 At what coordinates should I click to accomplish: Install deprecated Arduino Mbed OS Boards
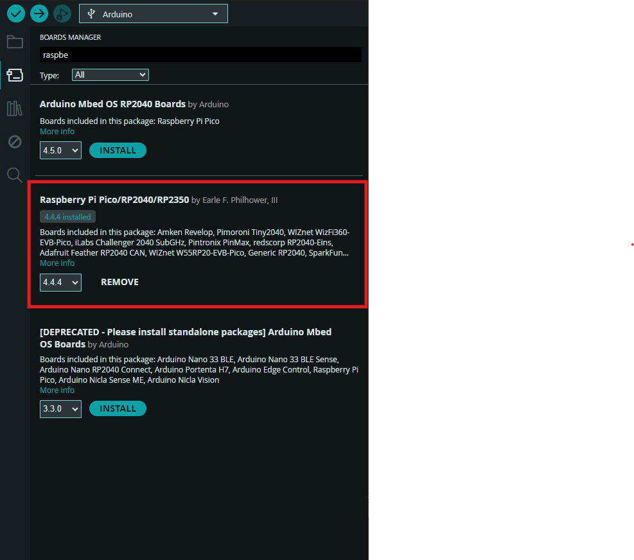pos(118,408)
